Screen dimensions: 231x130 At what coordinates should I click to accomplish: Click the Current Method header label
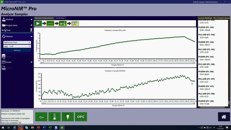coord(214,18)
